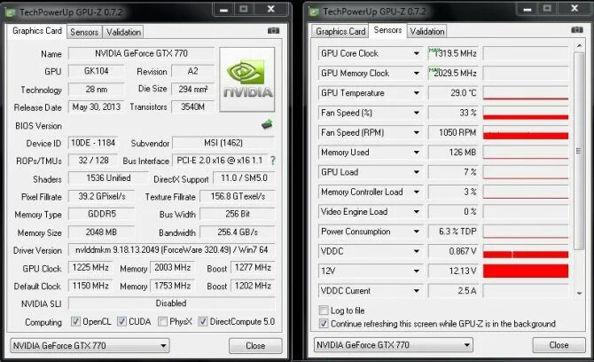The height and width of the screenshot is (362, 594).
Task: Click scrollbar up arrow in Sensors window
Action: pos(579,46)
